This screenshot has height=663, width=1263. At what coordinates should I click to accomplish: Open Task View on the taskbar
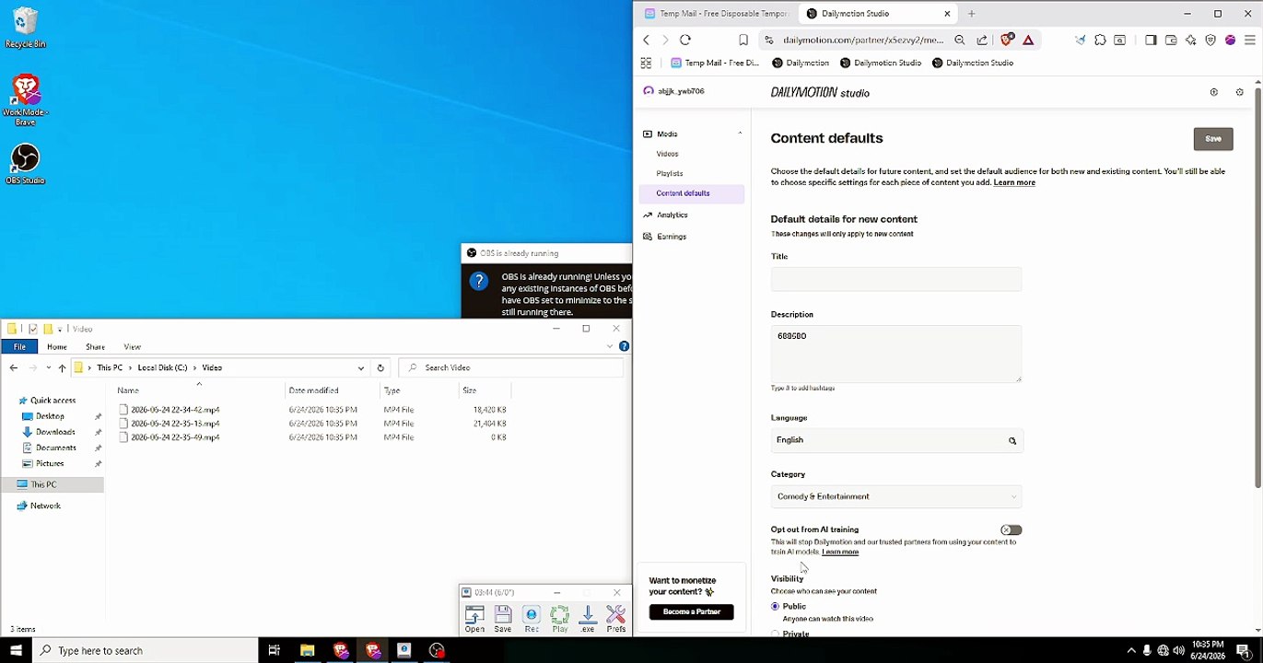point(274,650)
